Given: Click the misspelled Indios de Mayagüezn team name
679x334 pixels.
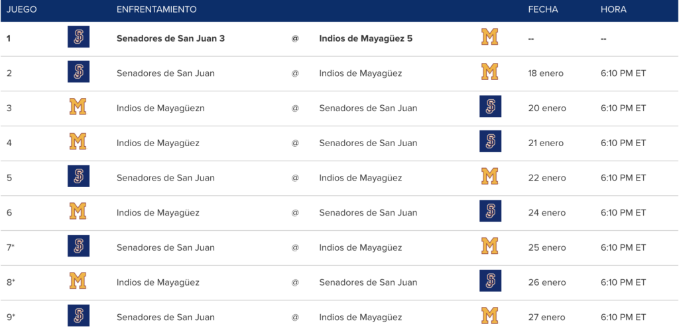Looking at the screenshot, I should [x=160, y=108].
